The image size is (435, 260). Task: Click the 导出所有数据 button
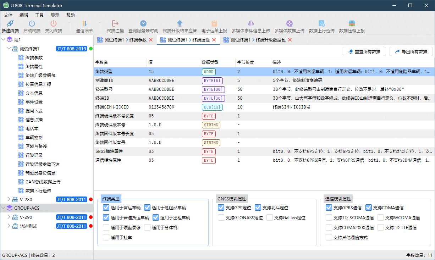coord(411,51)
